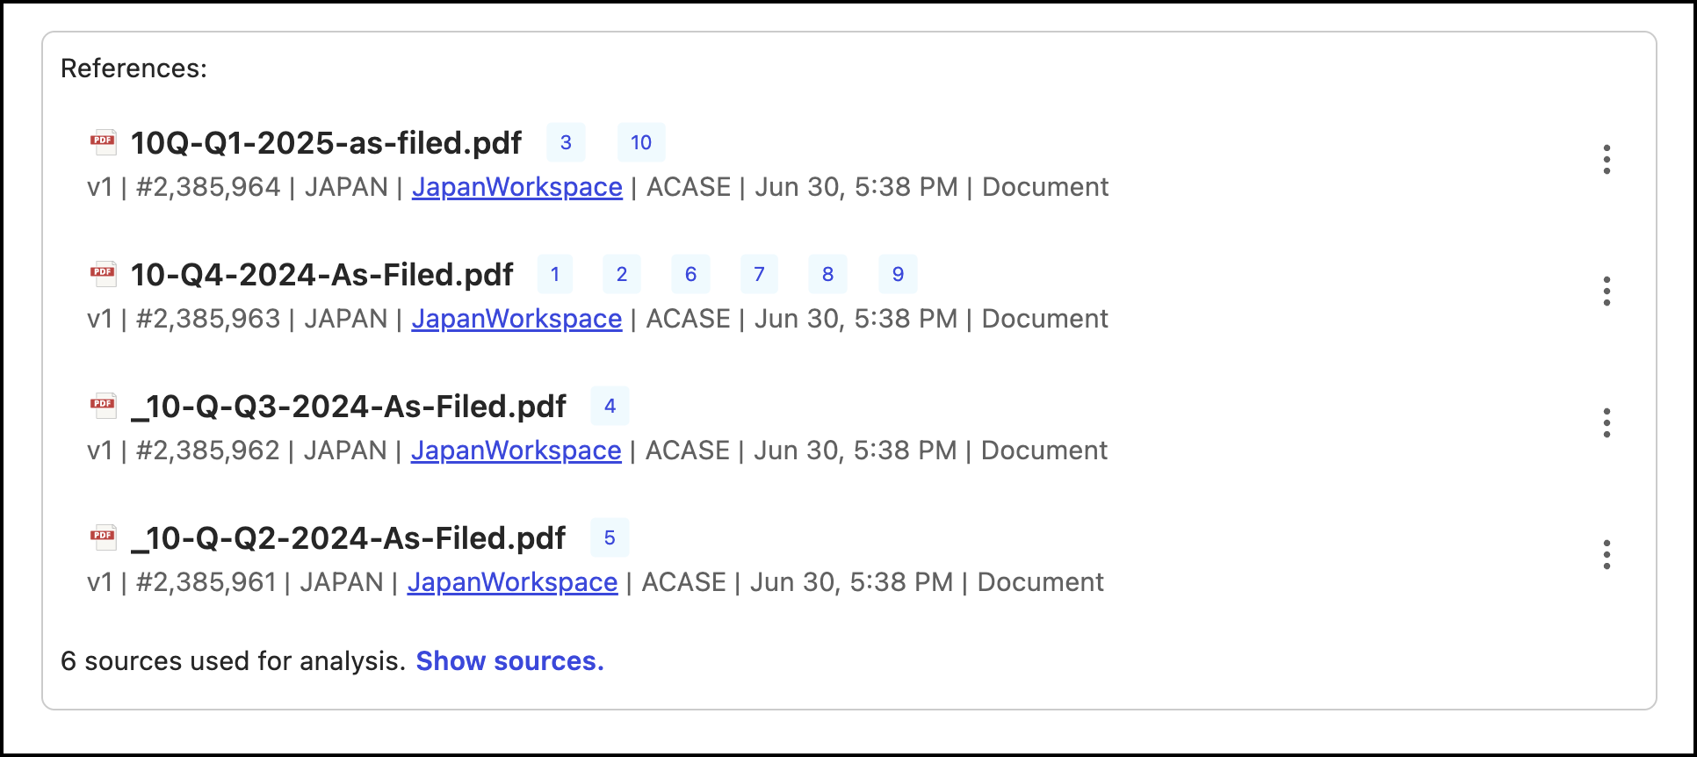Open document title 10Q-Q1-2025-as-filed.pdf
The width and height of the screenshot is (1697, 757).
[326, 143]
